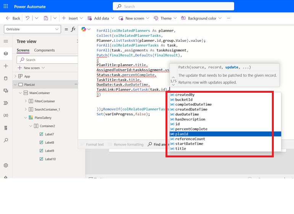Click the top Search box
Viewport: 294px width, 214px height.
174,6
